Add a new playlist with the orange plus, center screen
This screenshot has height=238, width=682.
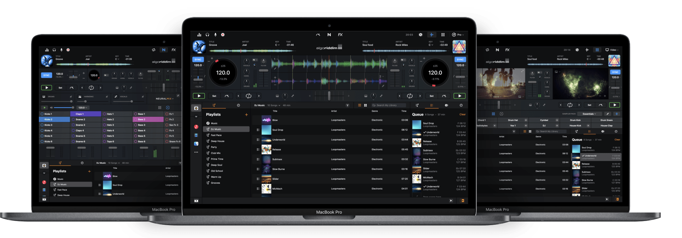click(x=246, y=115)
